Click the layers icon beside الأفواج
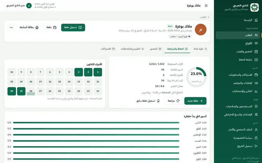The image size is (262, 163). pos(256,43)
